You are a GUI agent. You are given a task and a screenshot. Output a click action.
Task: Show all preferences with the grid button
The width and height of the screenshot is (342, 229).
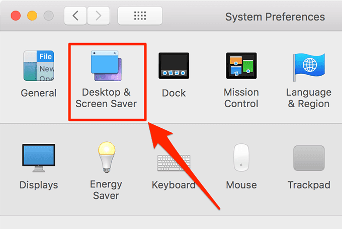coord(140,16)
